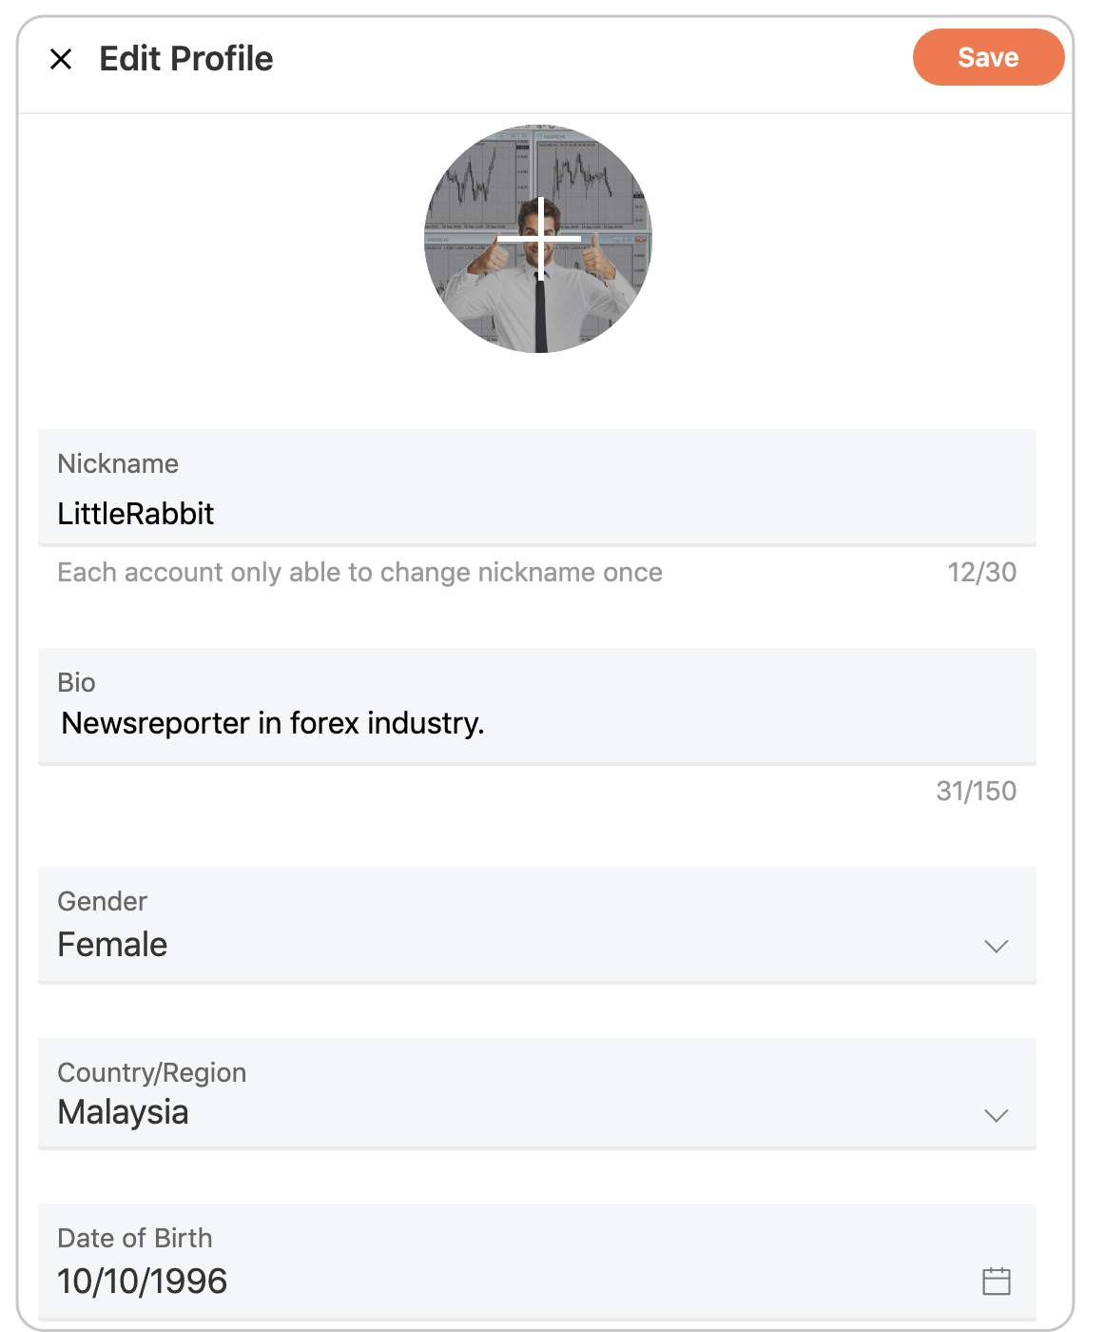Select the Date of Birth value 10/10/1996
Screen dimensions: 1105x1332
143,1281
